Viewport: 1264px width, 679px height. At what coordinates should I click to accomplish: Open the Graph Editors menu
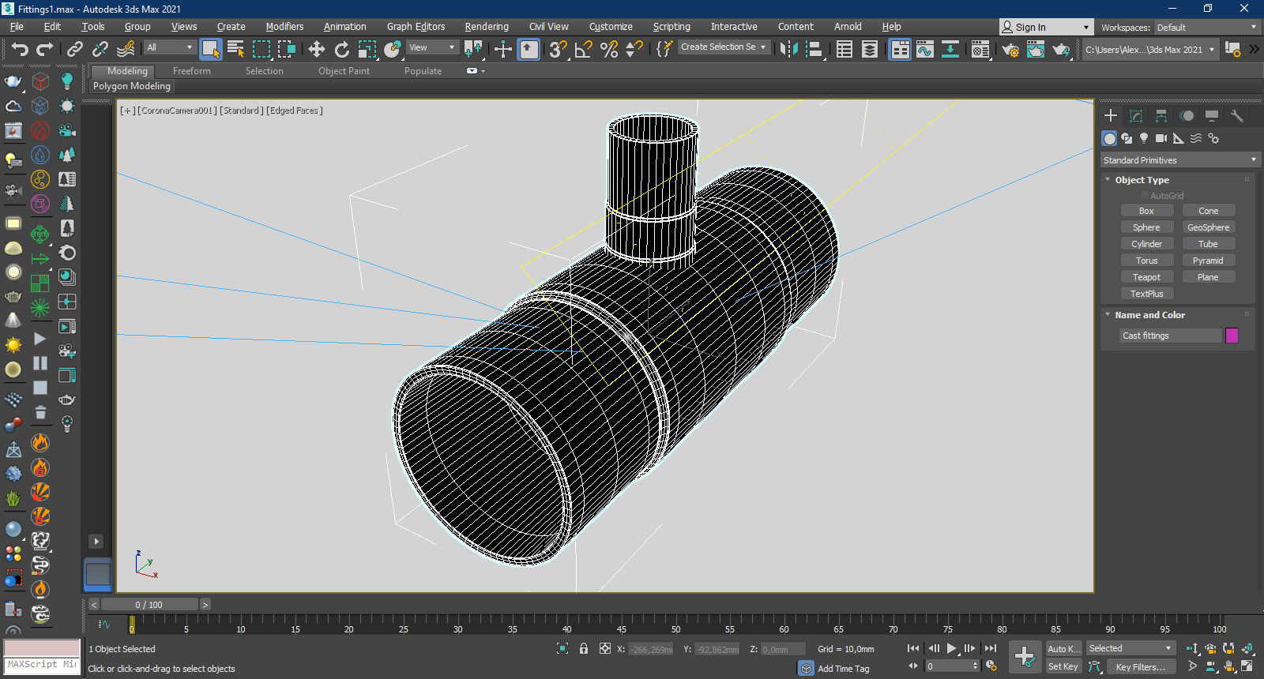pos(416,27)
